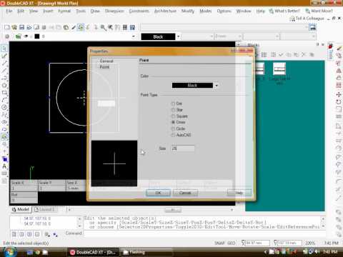The width and height of the screenshot is (343, 257).
Task: Toggle GEO in status bar
Action: pos(232,243)
